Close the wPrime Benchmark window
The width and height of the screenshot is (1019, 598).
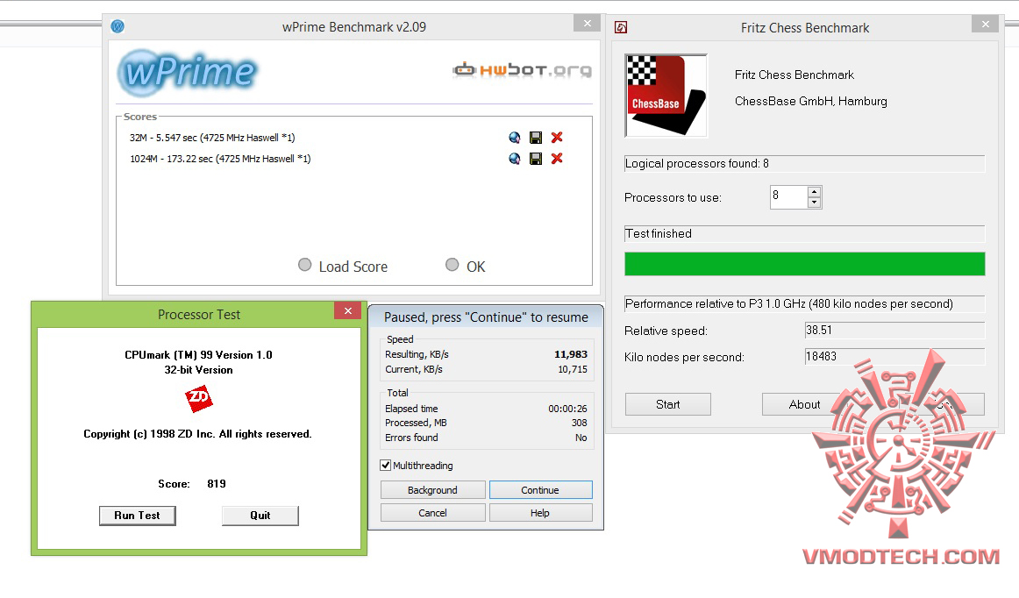tap(587, 23)
